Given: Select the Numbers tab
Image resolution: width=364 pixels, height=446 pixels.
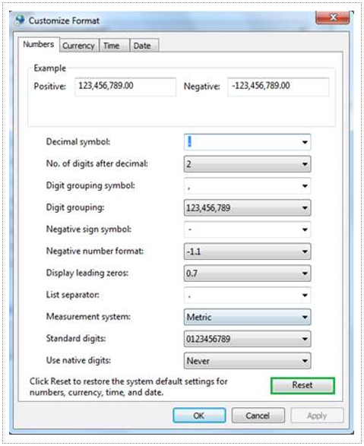Looking at the screenshot, I should [x=39, y=44].
